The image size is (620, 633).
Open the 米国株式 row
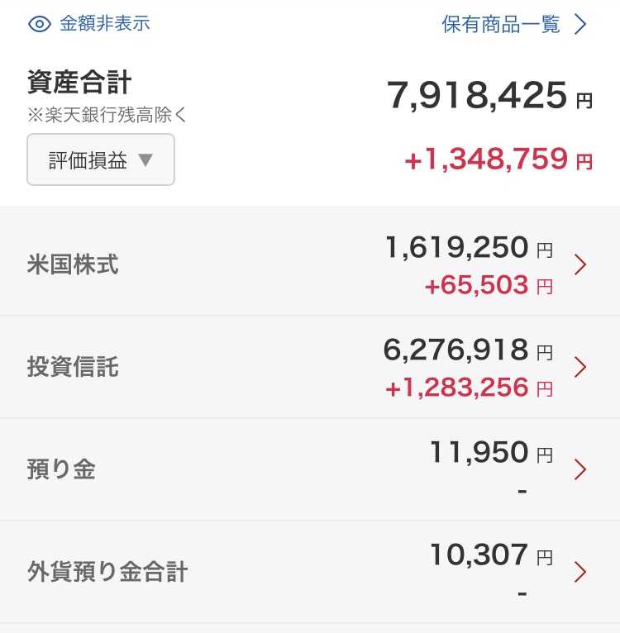310,264
